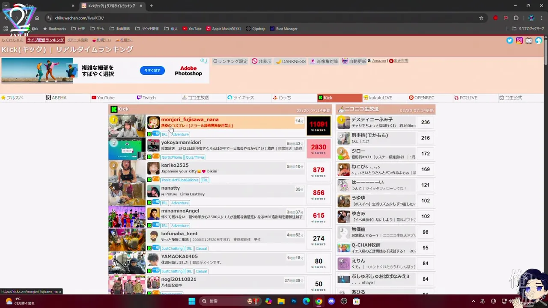Open Microsoft Edge from the taskbar
This screenshot has height=308, width=548.
306,301
